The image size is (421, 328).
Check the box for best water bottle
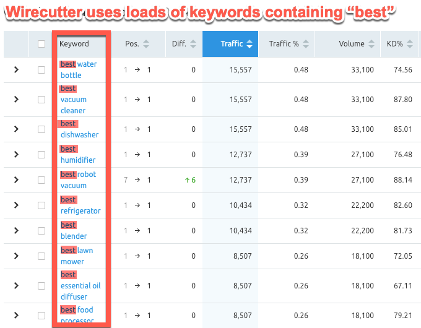point(41,70)
